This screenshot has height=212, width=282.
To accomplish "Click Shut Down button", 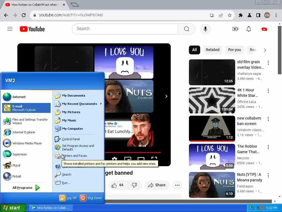I will tap(91, 198).
